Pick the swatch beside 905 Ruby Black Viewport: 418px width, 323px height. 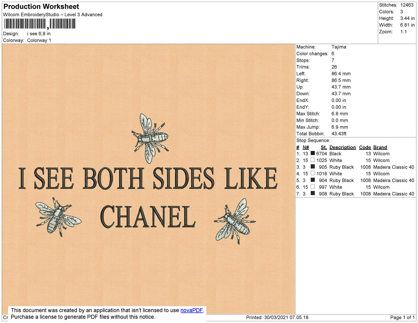pos(313,167)
